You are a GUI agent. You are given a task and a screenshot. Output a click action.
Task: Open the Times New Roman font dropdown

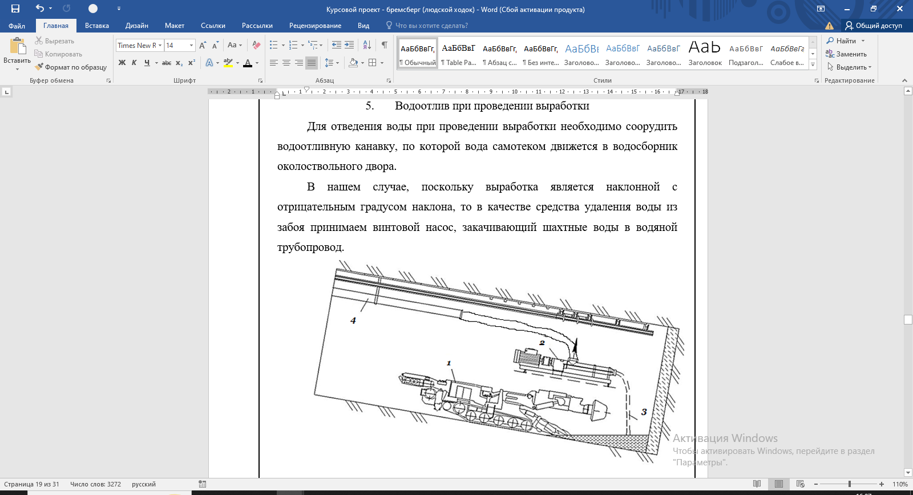[160, 46]
